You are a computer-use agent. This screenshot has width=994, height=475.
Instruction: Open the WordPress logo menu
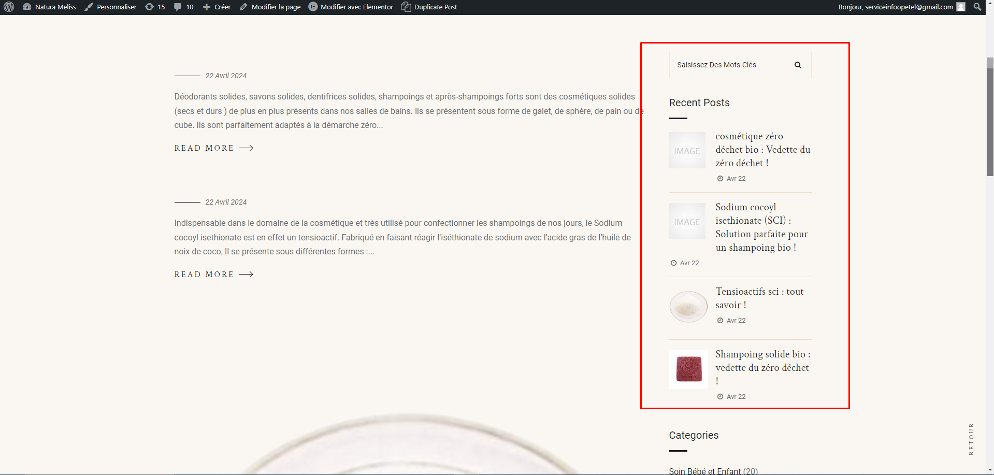coord(9,7)
